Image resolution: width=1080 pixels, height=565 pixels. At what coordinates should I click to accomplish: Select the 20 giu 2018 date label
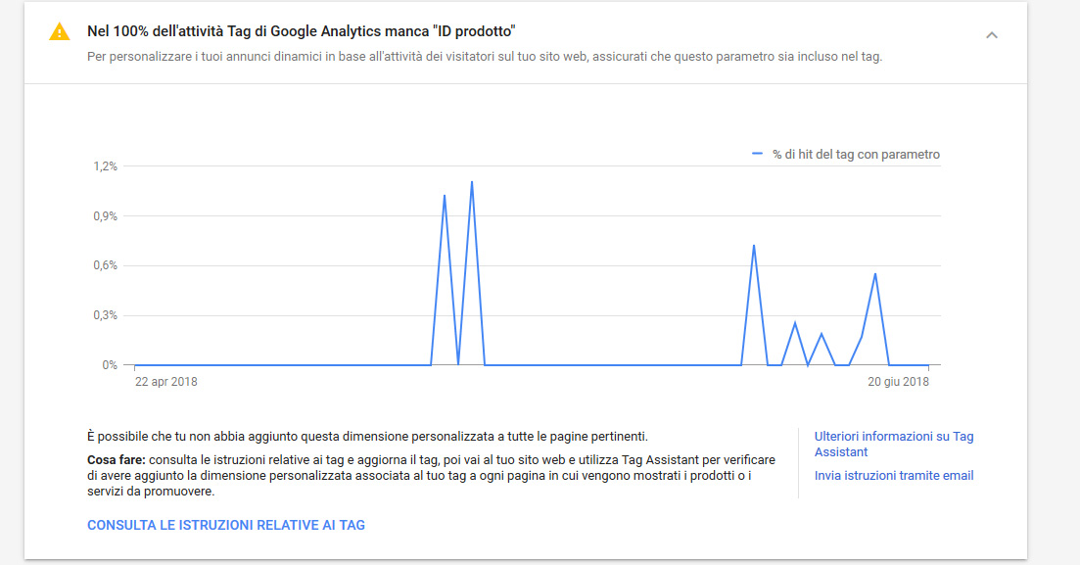pos(898,382)
